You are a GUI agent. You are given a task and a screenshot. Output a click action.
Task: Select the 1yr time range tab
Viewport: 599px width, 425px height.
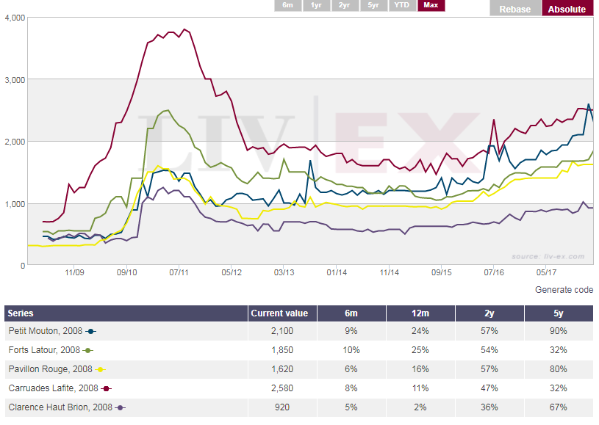316,5
